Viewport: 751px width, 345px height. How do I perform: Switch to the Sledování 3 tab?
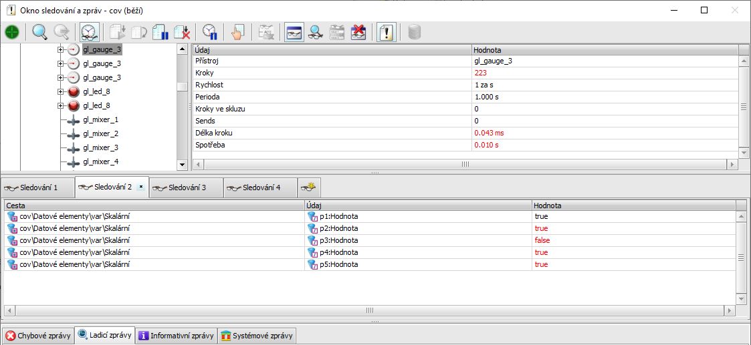click(x=186, y=188)
